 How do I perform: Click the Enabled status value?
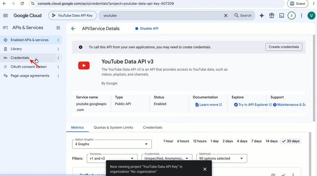click(160, 104)
